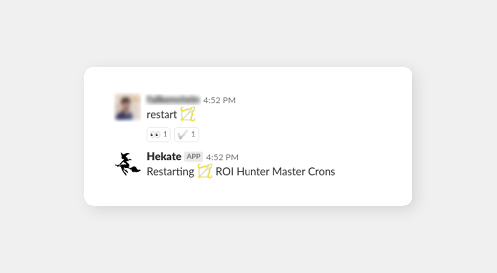Click the word "Crons" in Hekate's reply

click(x=322, y=172)
